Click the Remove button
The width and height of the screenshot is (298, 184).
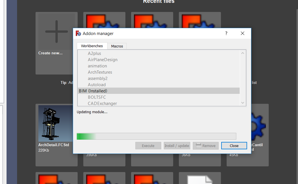click(206, 146)
